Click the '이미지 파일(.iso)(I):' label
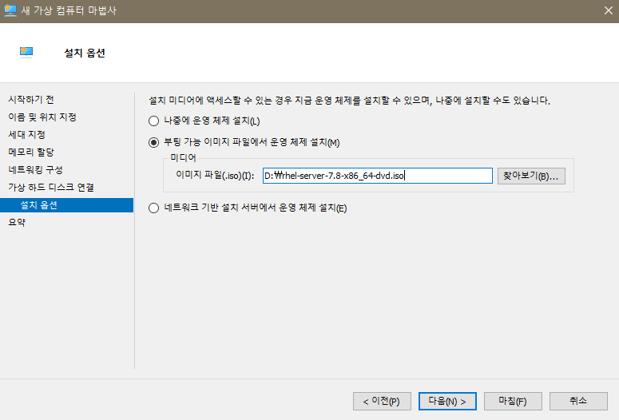The height and width of the screenshot is (420, 619). [x=215, y=175]
